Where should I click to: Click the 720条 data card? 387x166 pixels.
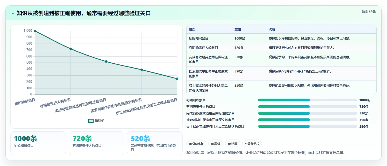click(x=96, y=143)
